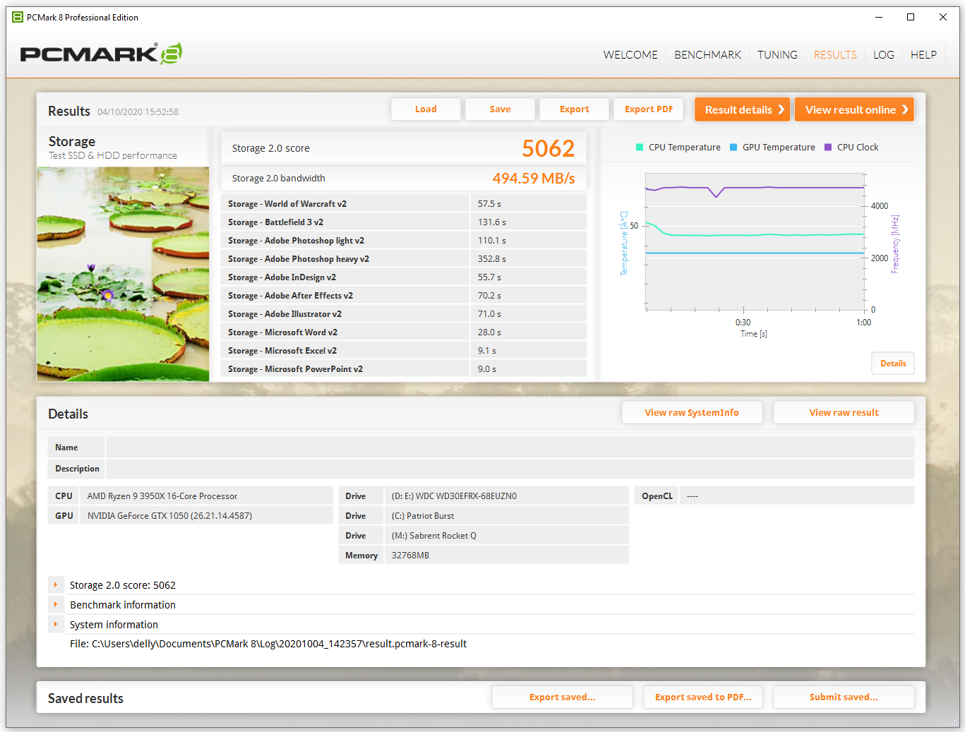
Task: Select the Adobe Illustrator v2 row
Action: 404,313
